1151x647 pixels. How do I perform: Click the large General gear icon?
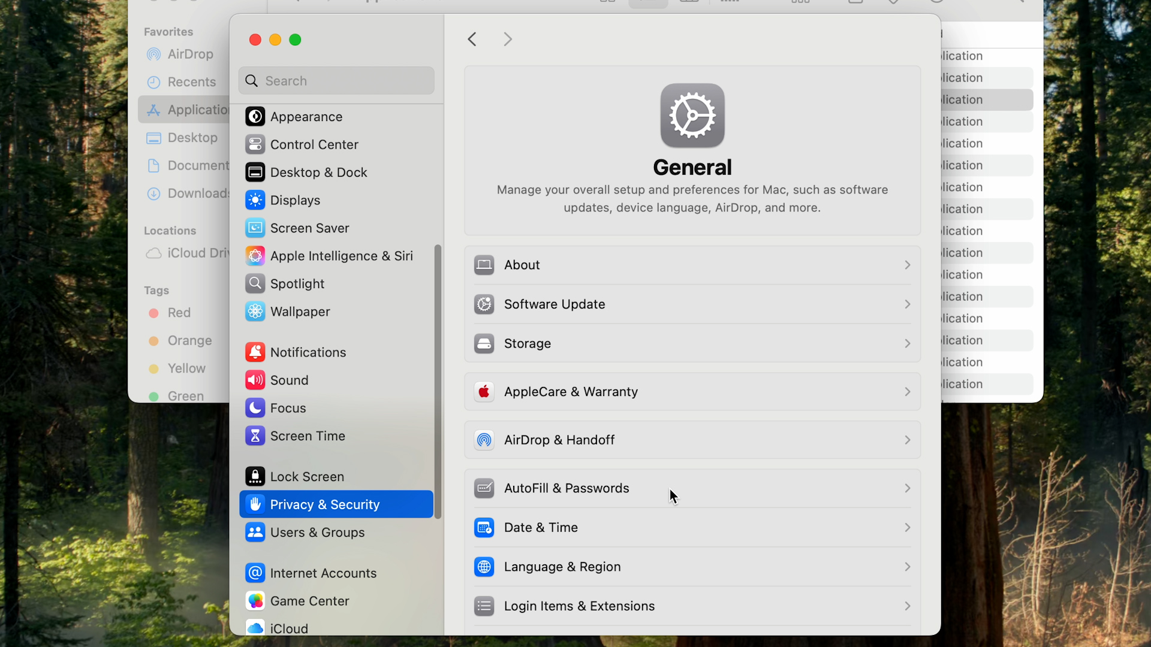click(x=692, y=116)
